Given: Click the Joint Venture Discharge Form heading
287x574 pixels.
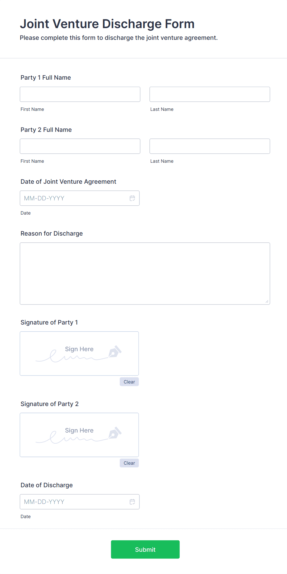Looking at the screenshot, I should 107,24.
